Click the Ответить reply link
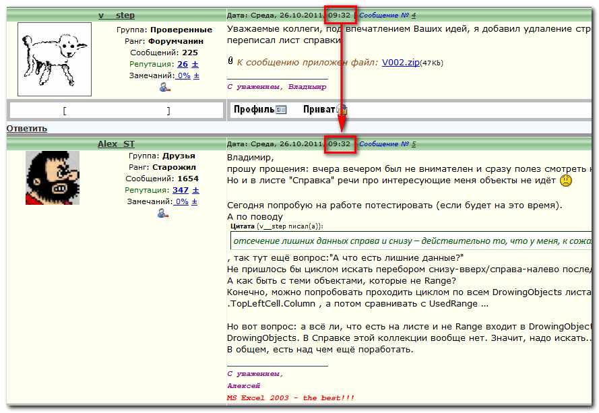This screenshot has height=413, width=599. 27,129
